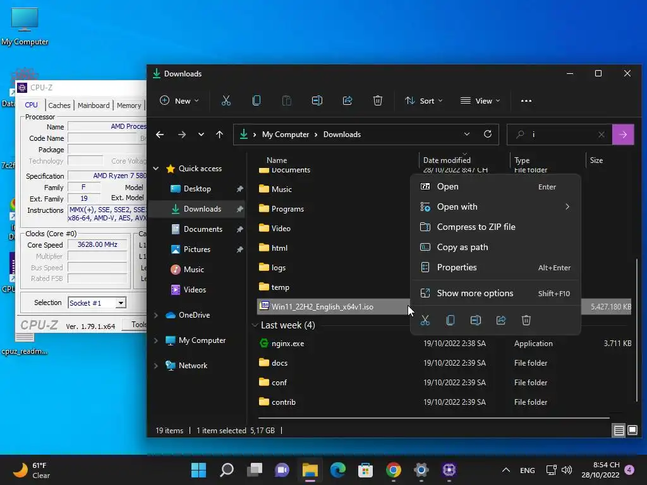The width and height of the screenshot is (647, 485).
Task: Open the Sort dropdown
Action: coord(424,100)
